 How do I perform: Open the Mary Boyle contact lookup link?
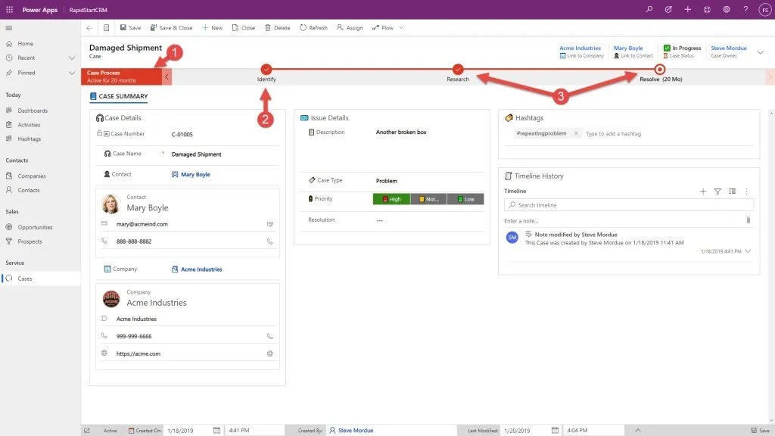195,175
